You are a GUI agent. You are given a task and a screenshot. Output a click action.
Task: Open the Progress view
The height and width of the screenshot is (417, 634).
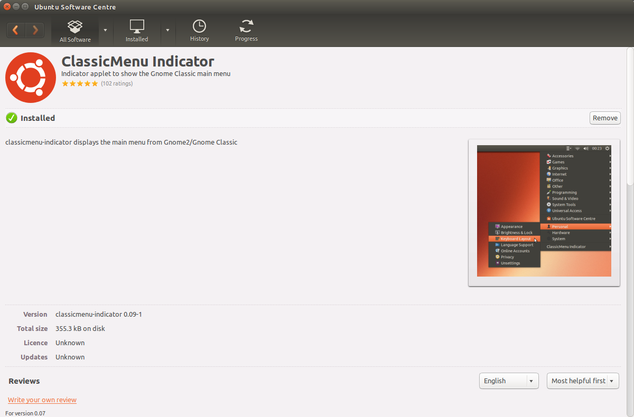coord(246,31)
